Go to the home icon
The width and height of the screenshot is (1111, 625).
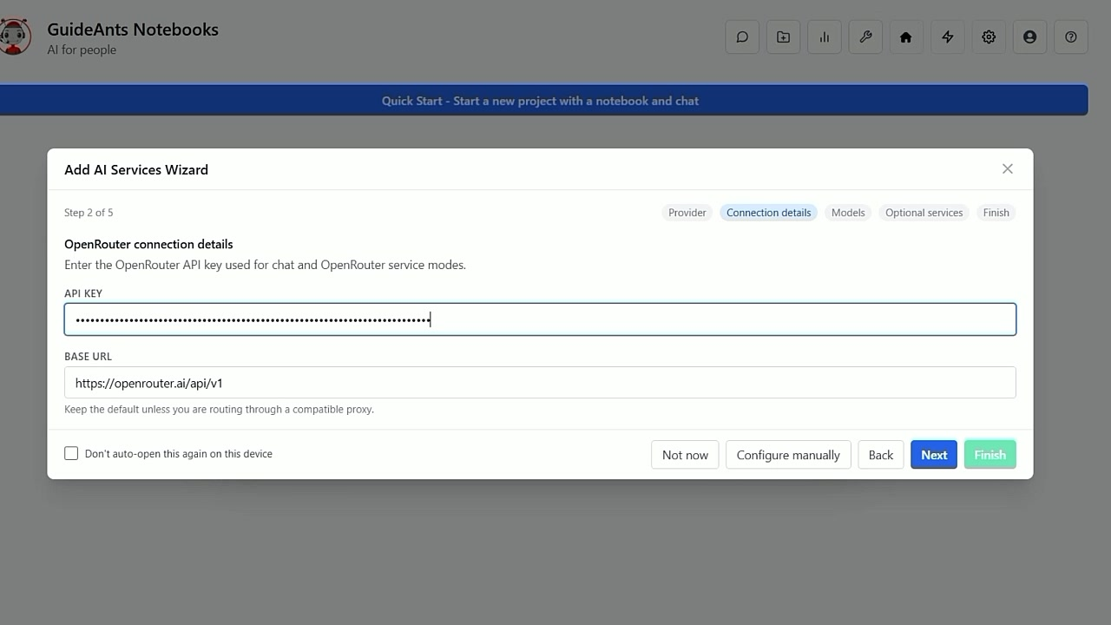906,37
